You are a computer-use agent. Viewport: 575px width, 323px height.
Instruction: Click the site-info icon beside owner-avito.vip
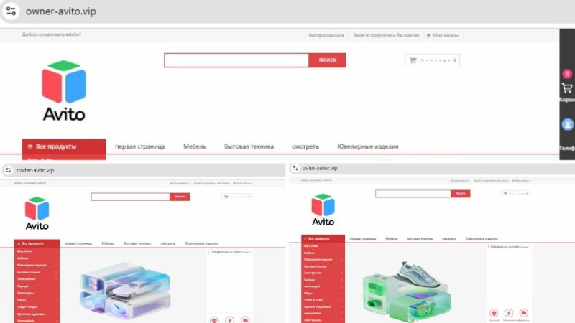coord(11,11)
